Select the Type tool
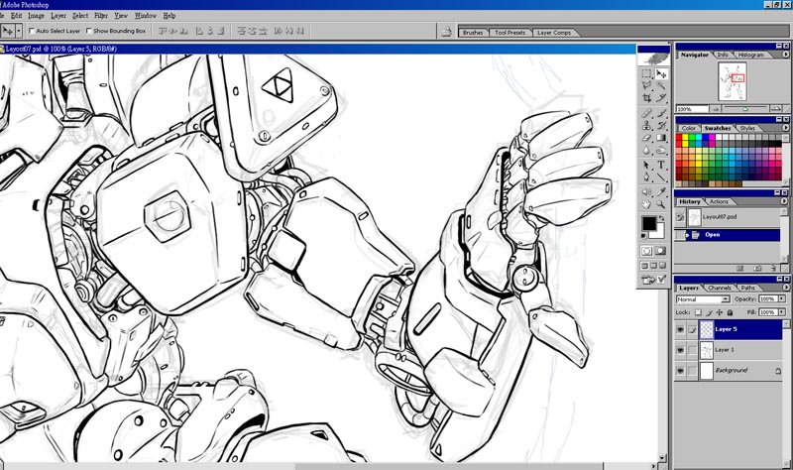 pos(661,165)
